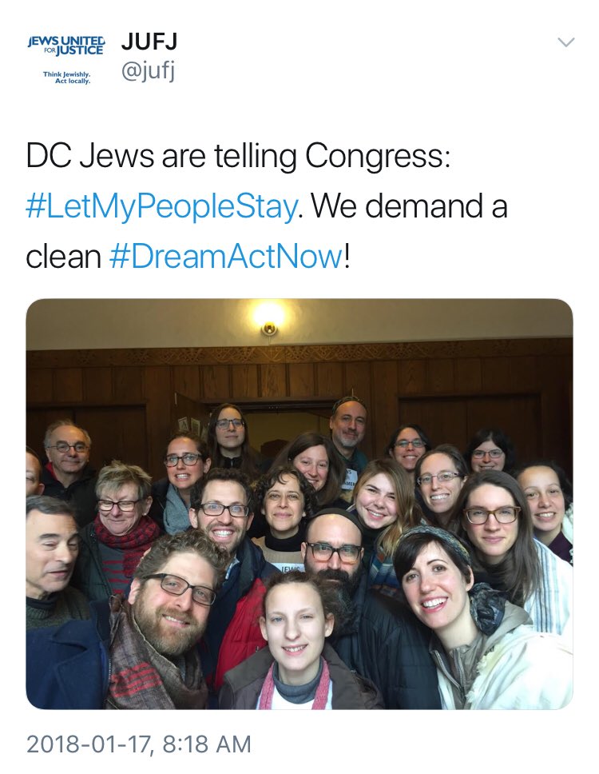Open the Jews United for Justice avatar
This screenshot has height=774, width=599.
tap(66, 59)
